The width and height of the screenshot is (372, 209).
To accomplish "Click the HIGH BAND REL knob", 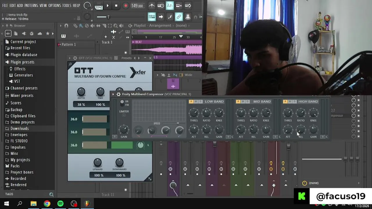I will (301, 129).
